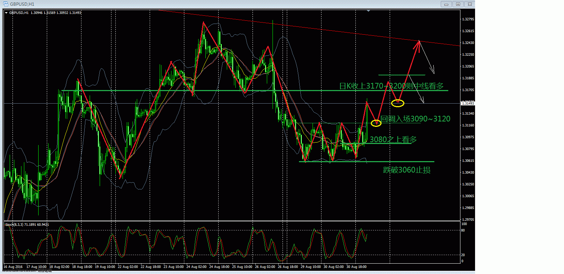Click the 29 Aug 10:00 time axis label
The image size is (564, 274).
[x=311, y=267]
